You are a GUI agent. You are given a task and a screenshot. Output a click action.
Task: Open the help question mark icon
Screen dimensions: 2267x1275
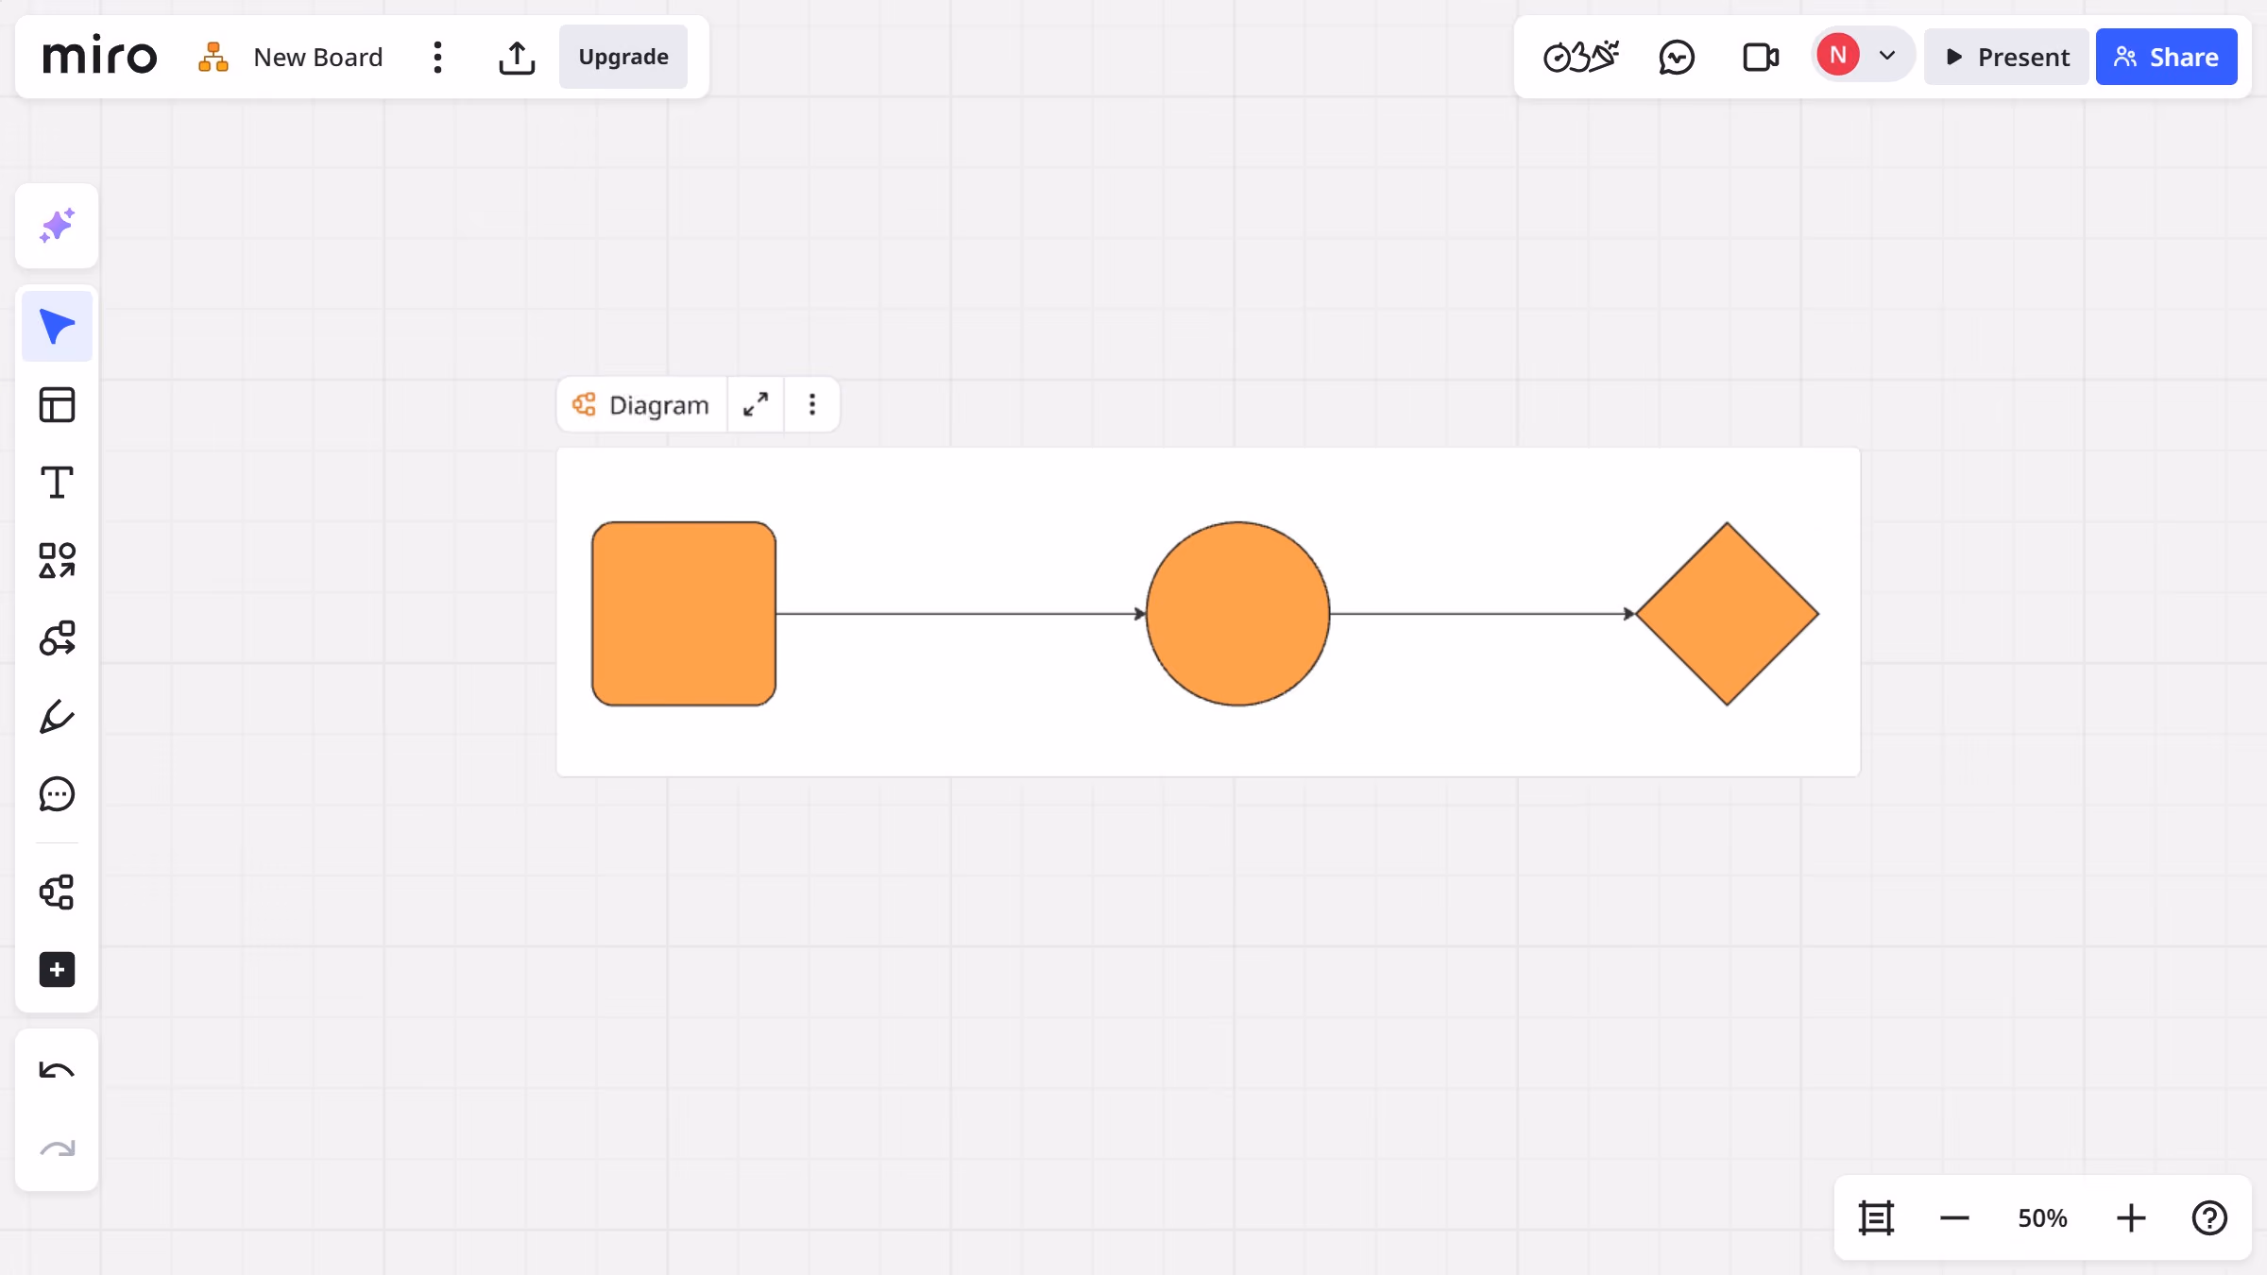[x=2209, y=1218]
